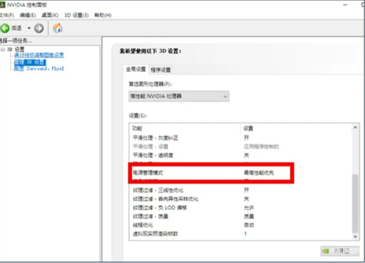Select 纹理过滤 - 三线性优化 row
The image size is (365, 263).
(x=240, y=190)
